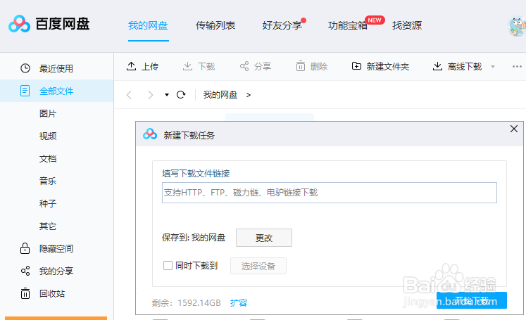The height and width of the screenshot is (320, 526).
Task: Click the dialog's Baidu cloud icon
Action: 149,134
